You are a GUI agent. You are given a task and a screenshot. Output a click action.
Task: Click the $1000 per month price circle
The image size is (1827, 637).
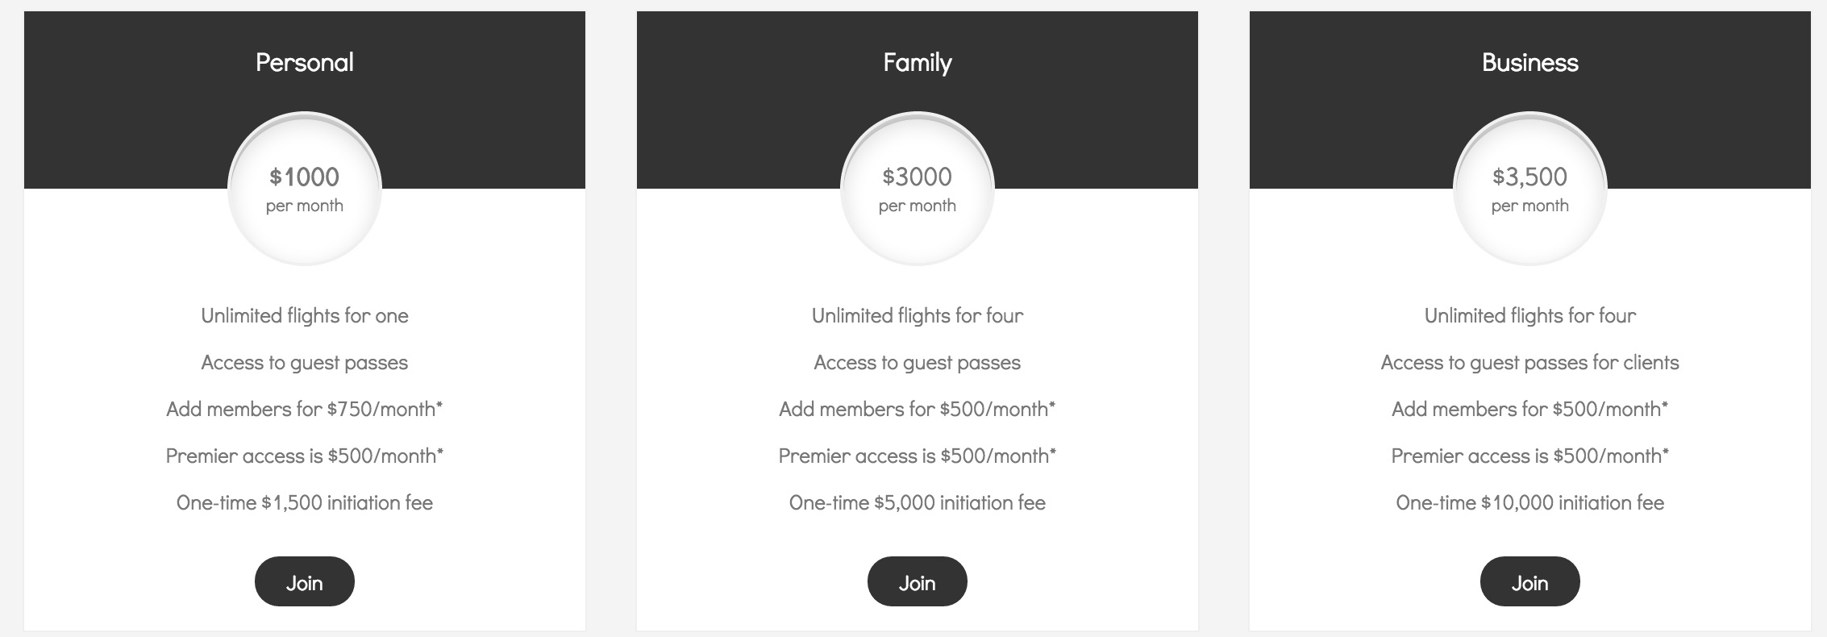point(304,189)
